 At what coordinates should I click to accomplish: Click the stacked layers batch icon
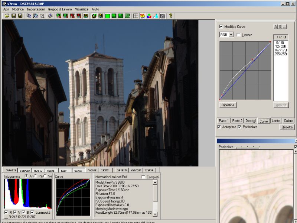[50, 16]
